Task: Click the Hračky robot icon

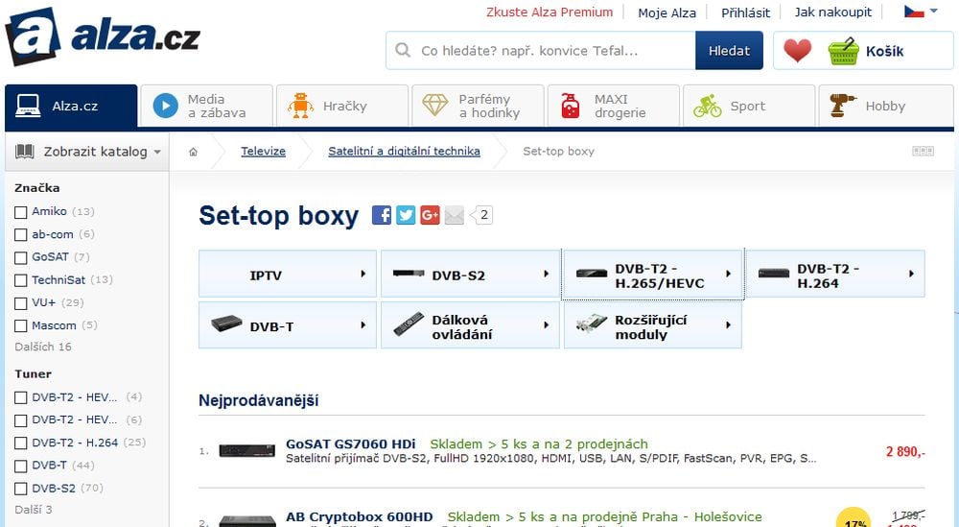Action: point(300,106)
